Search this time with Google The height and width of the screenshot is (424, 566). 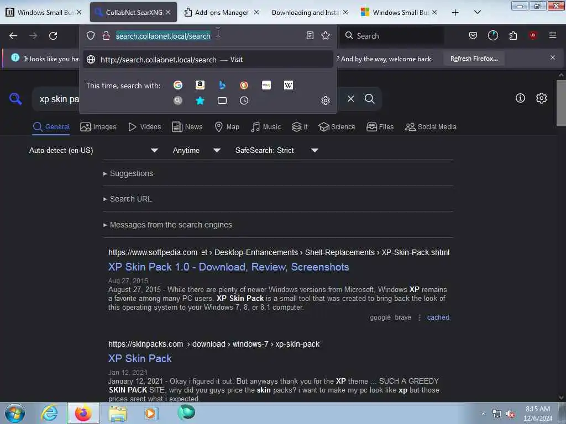coord(177,85)
